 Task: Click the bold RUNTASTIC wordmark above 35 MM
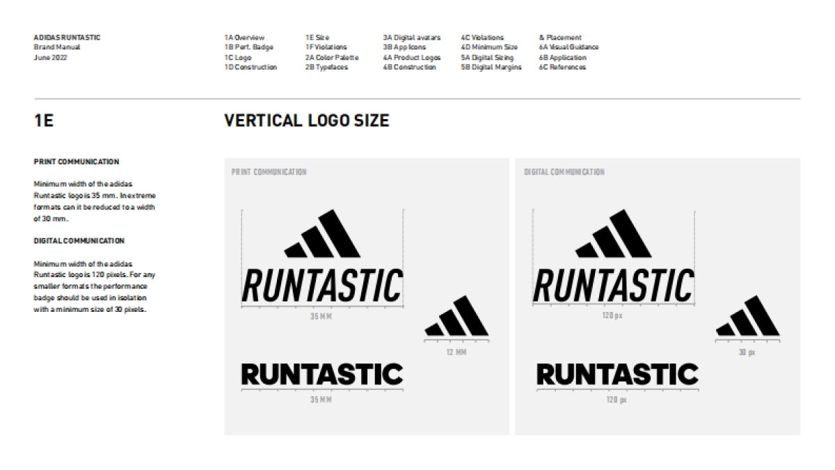point(321,373)
